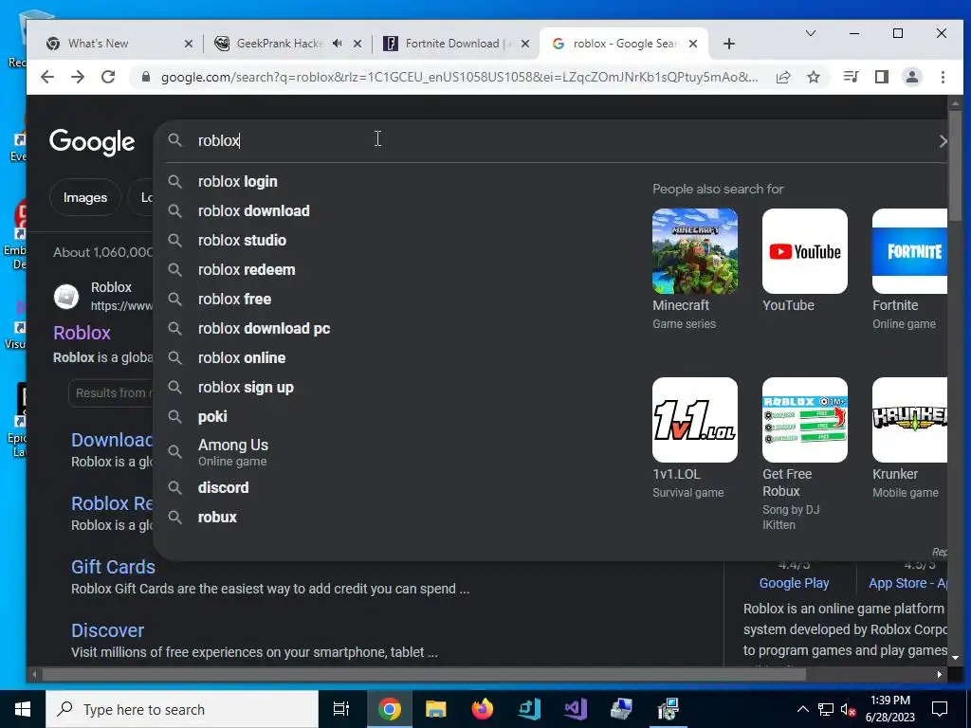The width and height of the screenshot is (971, 728).
Task: Click the scroll right arrow
Action: pos(940,674)
